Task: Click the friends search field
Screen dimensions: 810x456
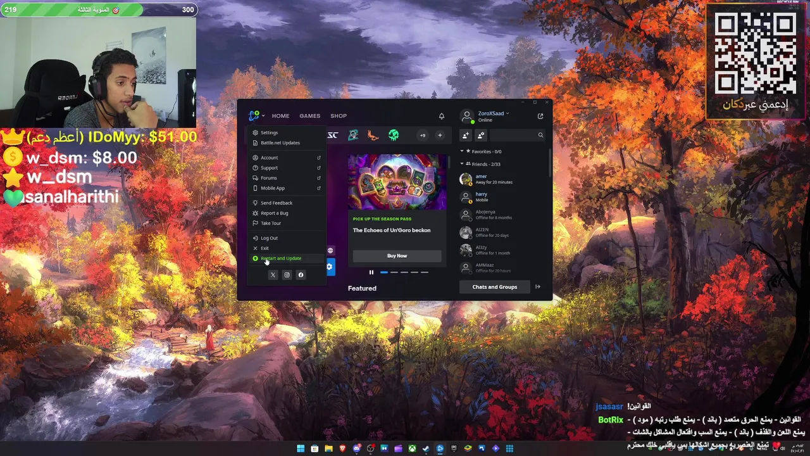Action: click(x=517, y=135)
